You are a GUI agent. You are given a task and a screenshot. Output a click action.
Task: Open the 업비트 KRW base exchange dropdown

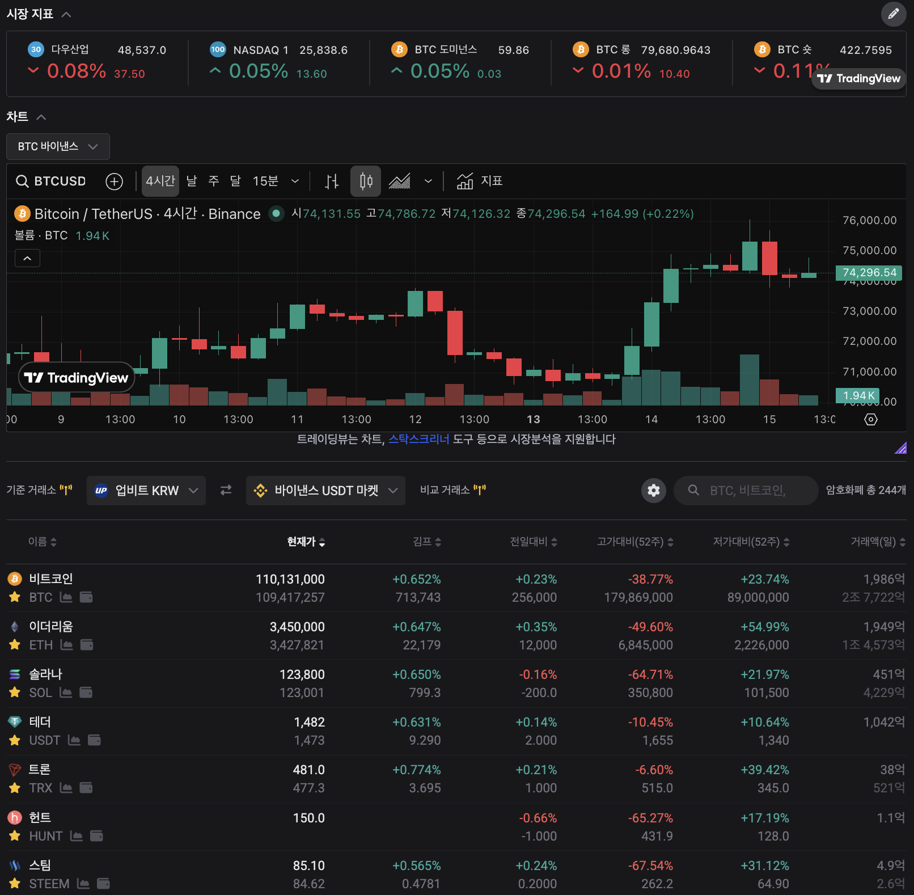coord(146,490)
